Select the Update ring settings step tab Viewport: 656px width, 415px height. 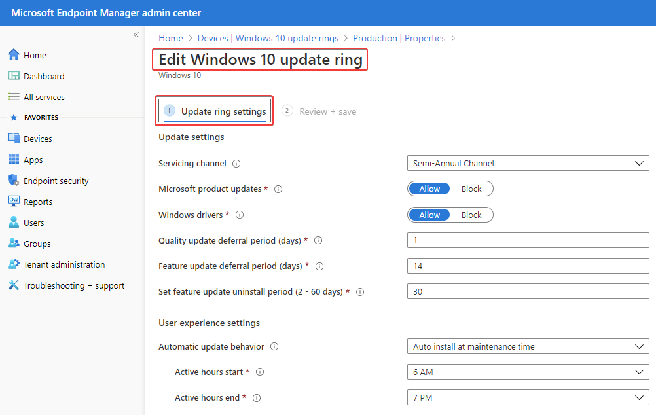(215, 111)
